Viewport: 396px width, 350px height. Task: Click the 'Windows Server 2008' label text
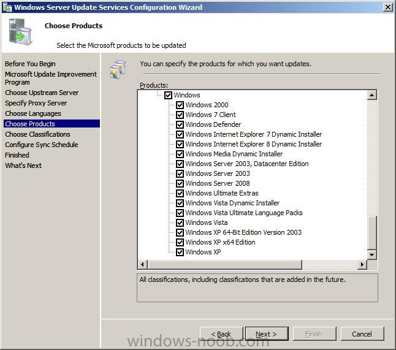(218, 183)
